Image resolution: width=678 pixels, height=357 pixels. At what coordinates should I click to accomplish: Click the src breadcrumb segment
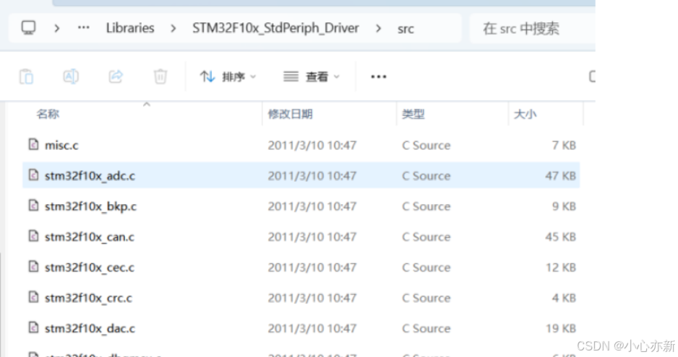[x=405, y=29]
